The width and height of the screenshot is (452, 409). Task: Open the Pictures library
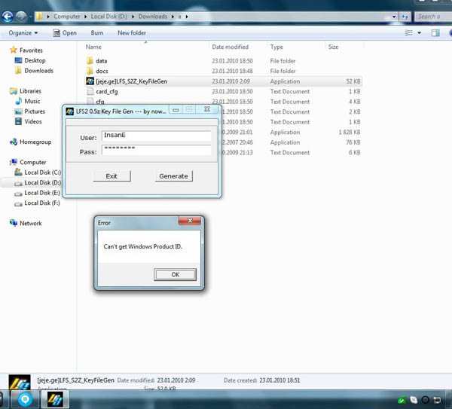click(x=35, y=111)
